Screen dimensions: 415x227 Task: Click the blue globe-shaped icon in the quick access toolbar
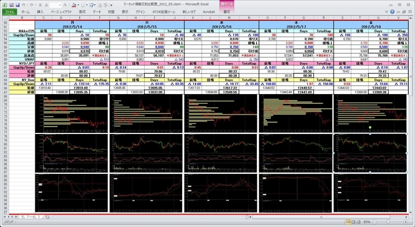[x=91, y=5]
